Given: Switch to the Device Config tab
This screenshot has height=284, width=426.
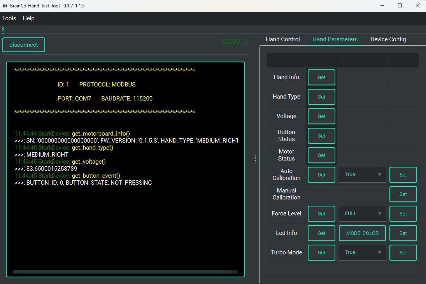Looking at the screenshot, I should tap(388, 39).
